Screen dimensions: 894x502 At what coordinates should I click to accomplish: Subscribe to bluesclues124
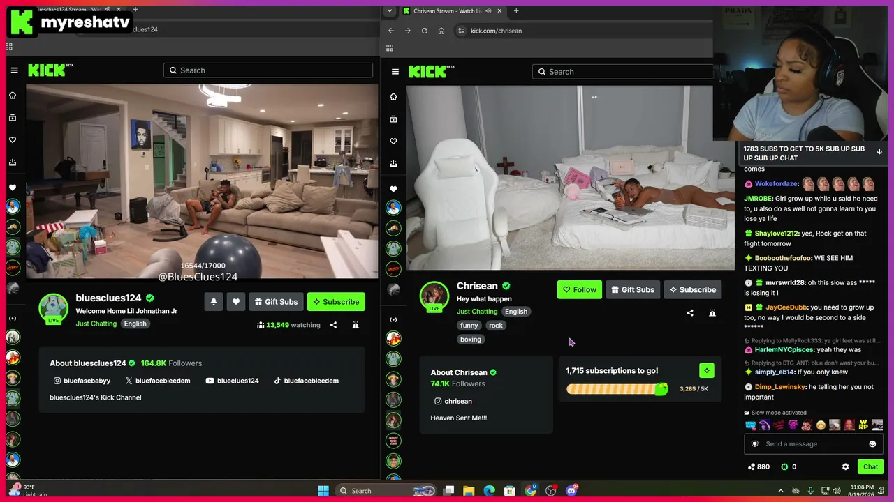[x=336, y=302]
